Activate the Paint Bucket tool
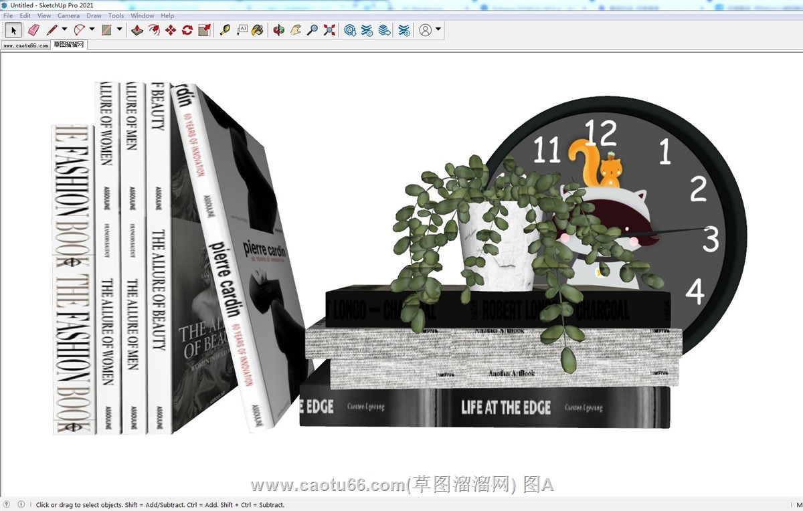Viewport: 803px width, 511px height. click(258, 30)
